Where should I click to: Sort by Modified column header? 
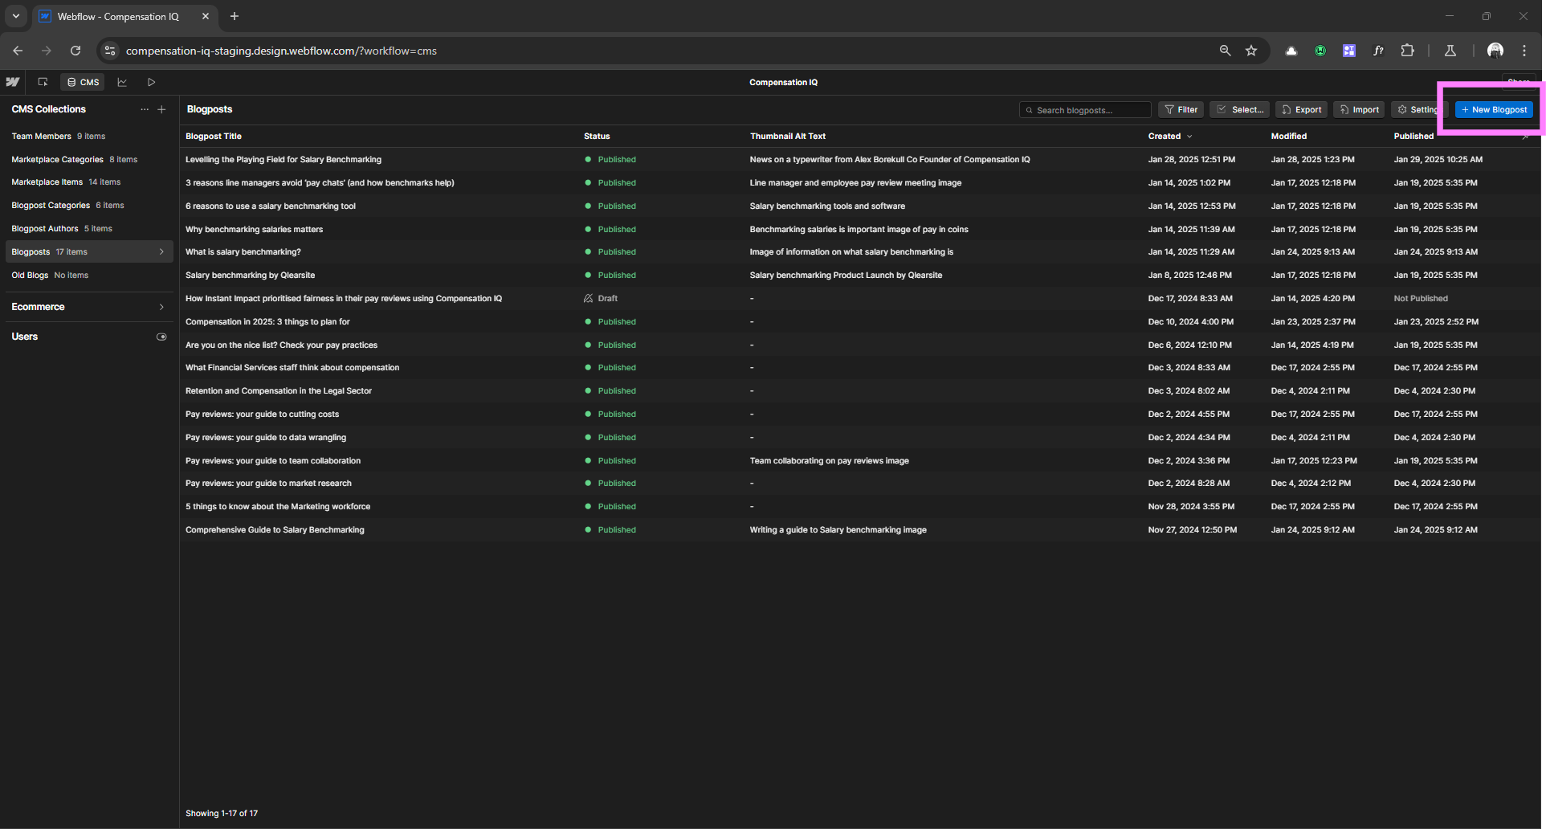pyautogui.click(x=1288, y=137)
